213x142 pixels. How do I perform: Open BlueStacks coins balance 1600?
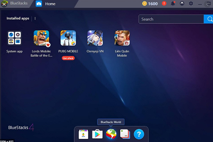(x=150, y=4)
